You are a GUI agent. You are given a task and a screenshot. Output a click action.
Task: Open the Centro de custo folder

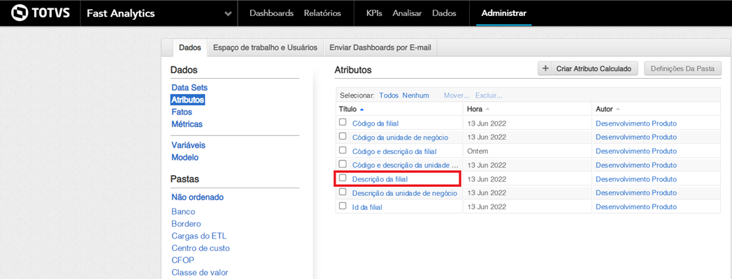coord(200,248)
